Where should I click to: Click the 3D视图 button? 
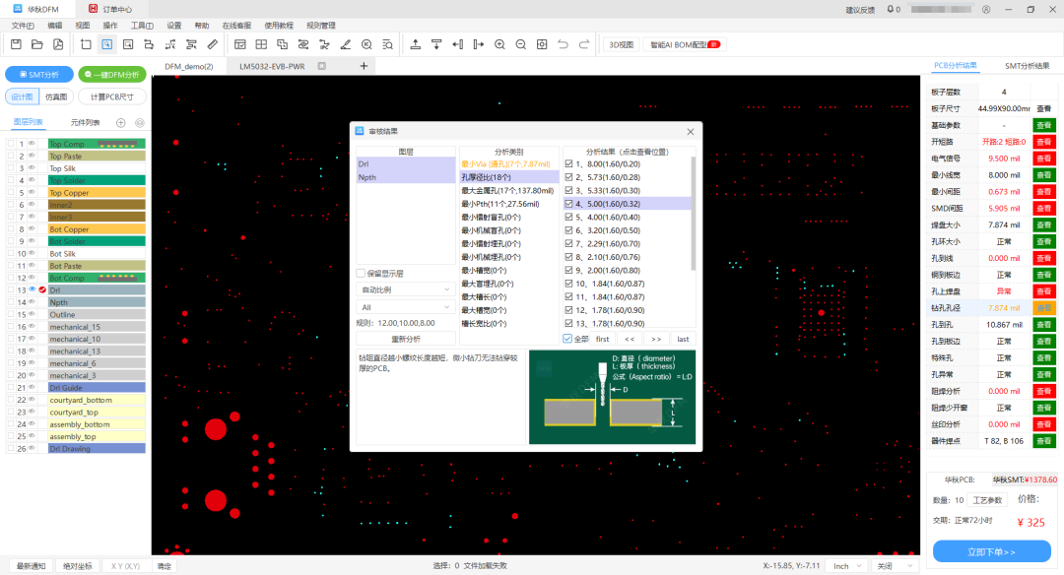click(x=621, y=44)
